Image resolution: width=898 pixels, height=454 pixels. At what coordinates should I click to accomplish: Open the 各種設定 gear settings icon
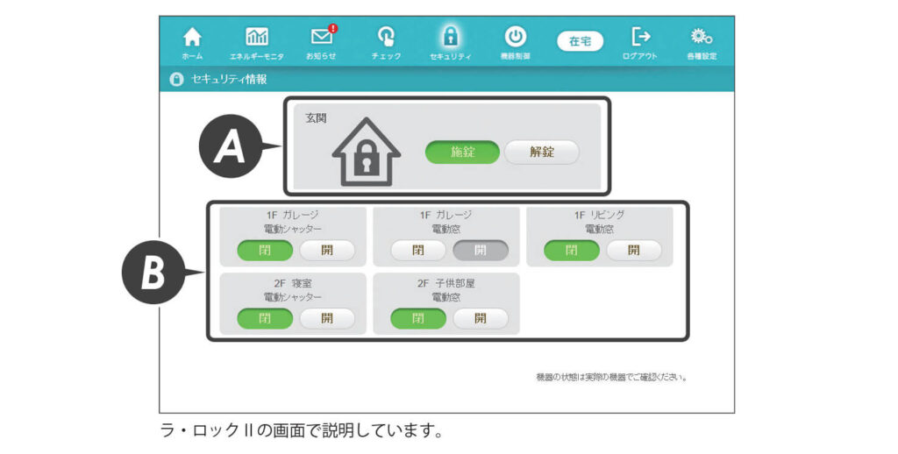(702, 37)
